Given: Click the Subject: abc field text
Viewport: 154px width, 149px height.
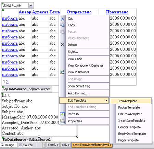Looking at the screenshot, I should click(12, 112).
